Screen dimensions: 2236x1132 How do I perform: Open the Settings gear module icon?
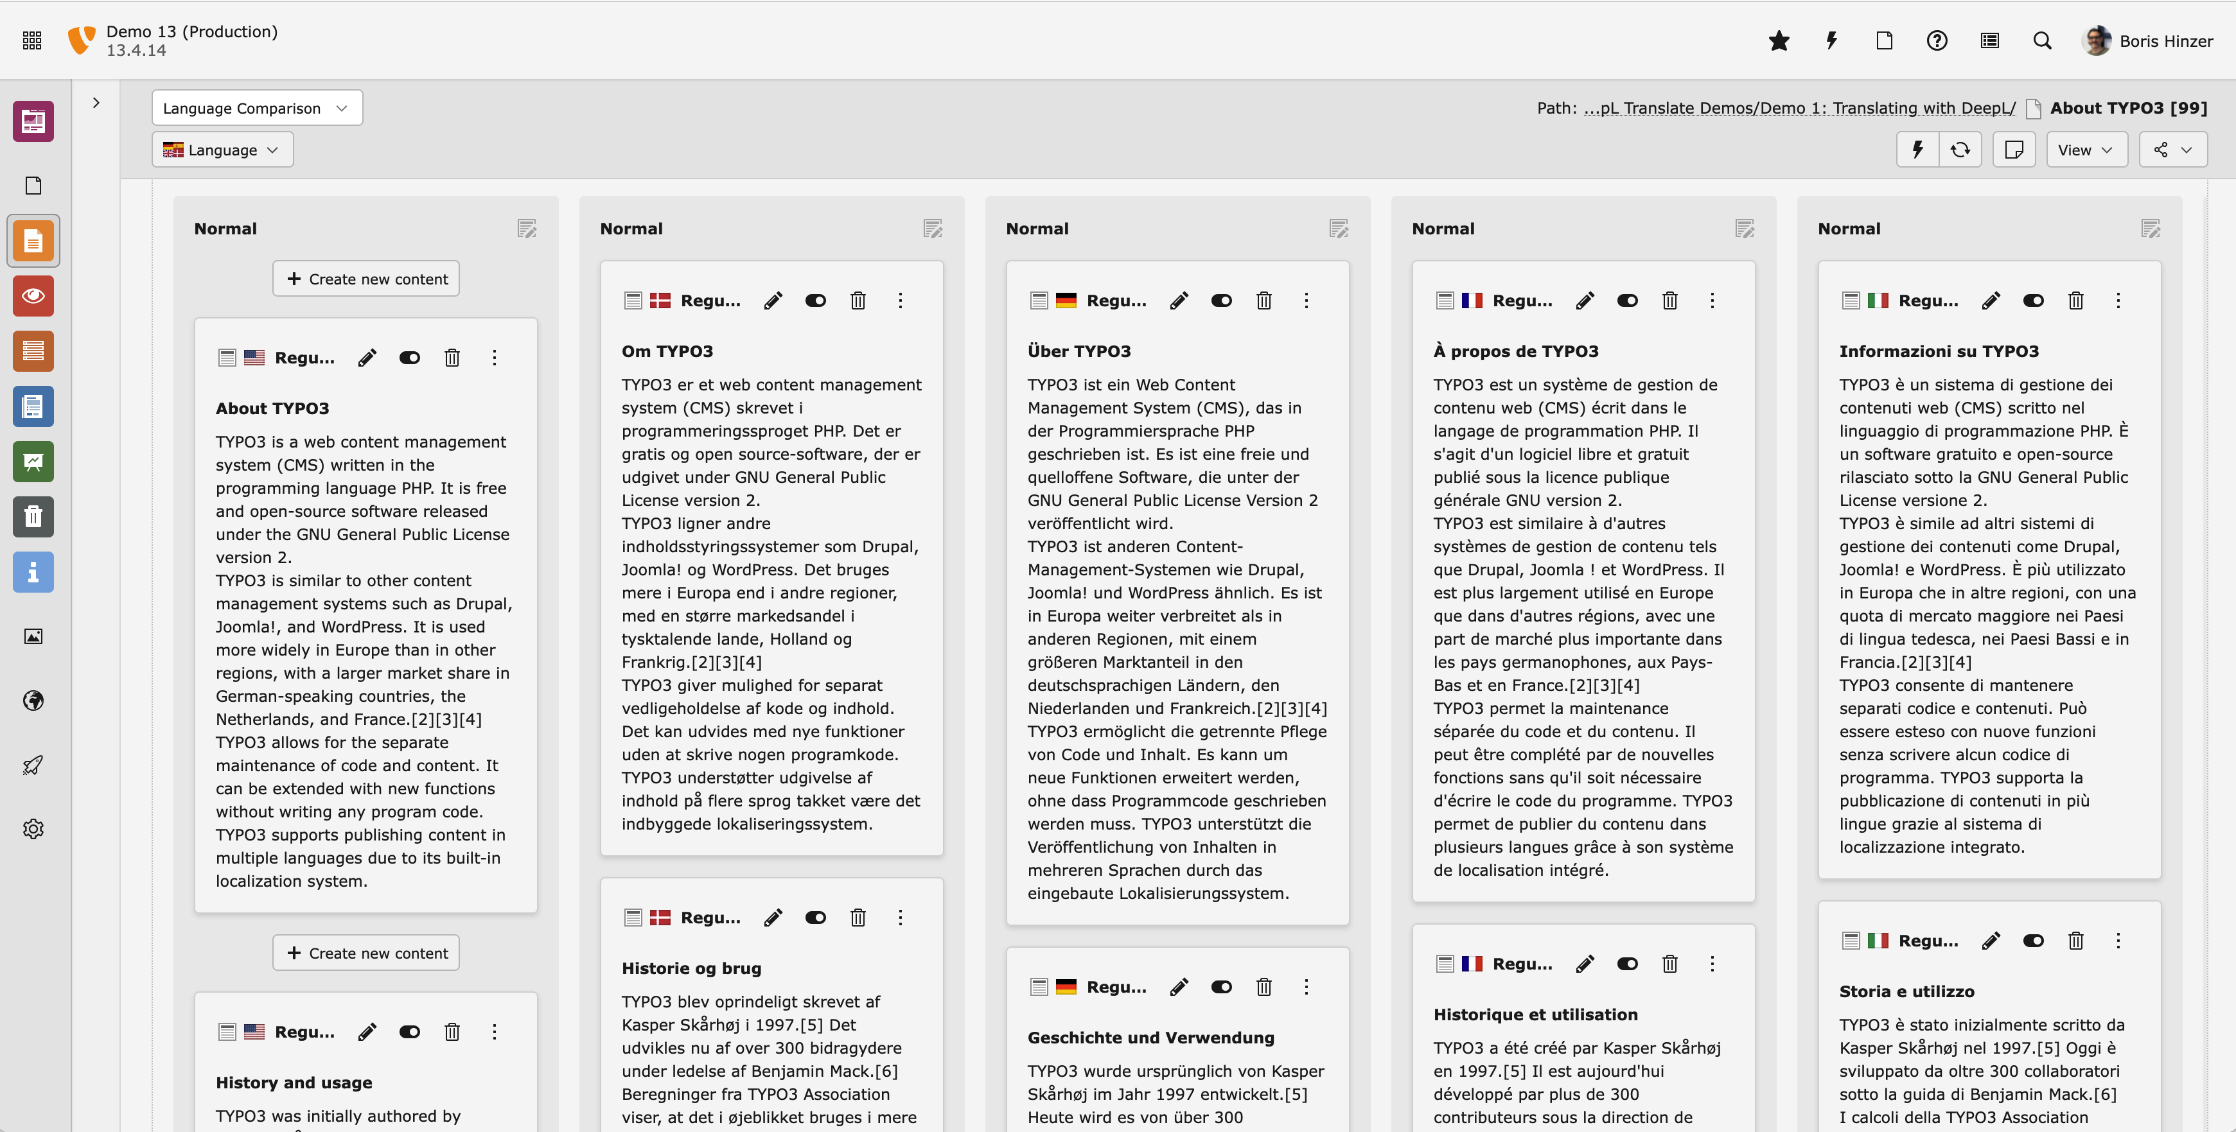tap(33, 828)
